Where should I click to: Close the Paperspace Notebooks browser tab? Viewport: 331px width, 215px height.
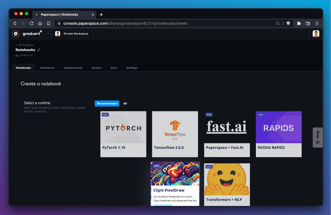[x=93, y=15]
